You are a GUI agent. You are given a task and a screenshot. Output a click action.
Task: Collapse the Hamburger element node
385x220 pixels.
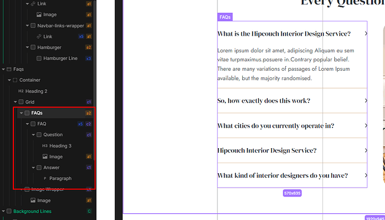click(x=27, y=47)
